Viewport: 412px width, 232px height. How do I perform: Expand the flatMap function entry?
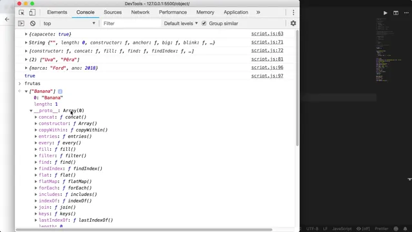pyautogui.click(x=36, y=182)
